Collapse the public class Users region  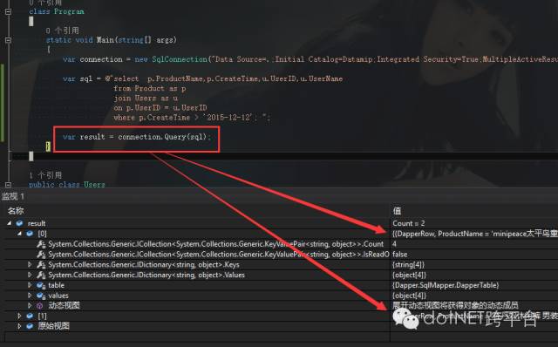pos(8,184)
